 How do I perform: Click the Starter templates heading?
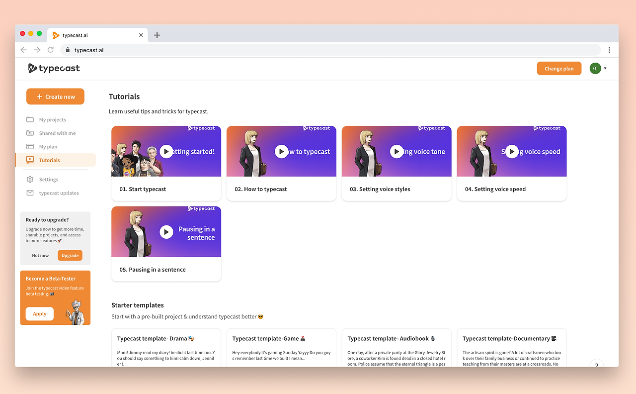[x=138, y=305]
